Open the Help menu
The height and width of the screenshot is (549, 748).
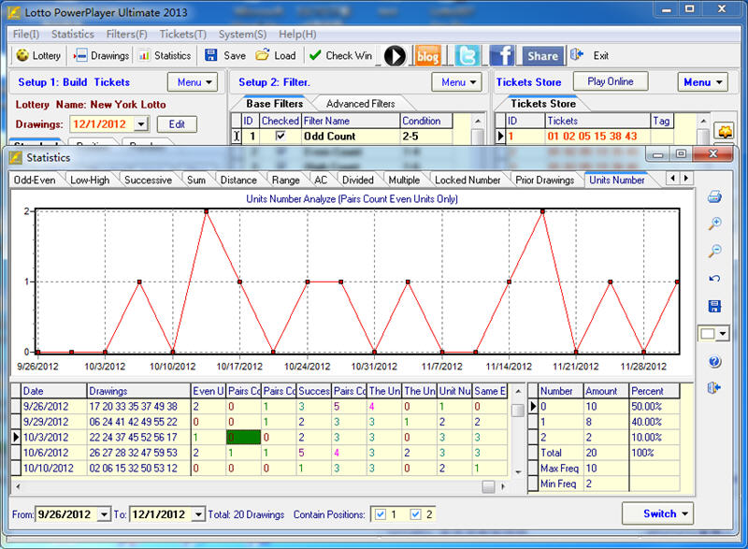pos(297,34)
